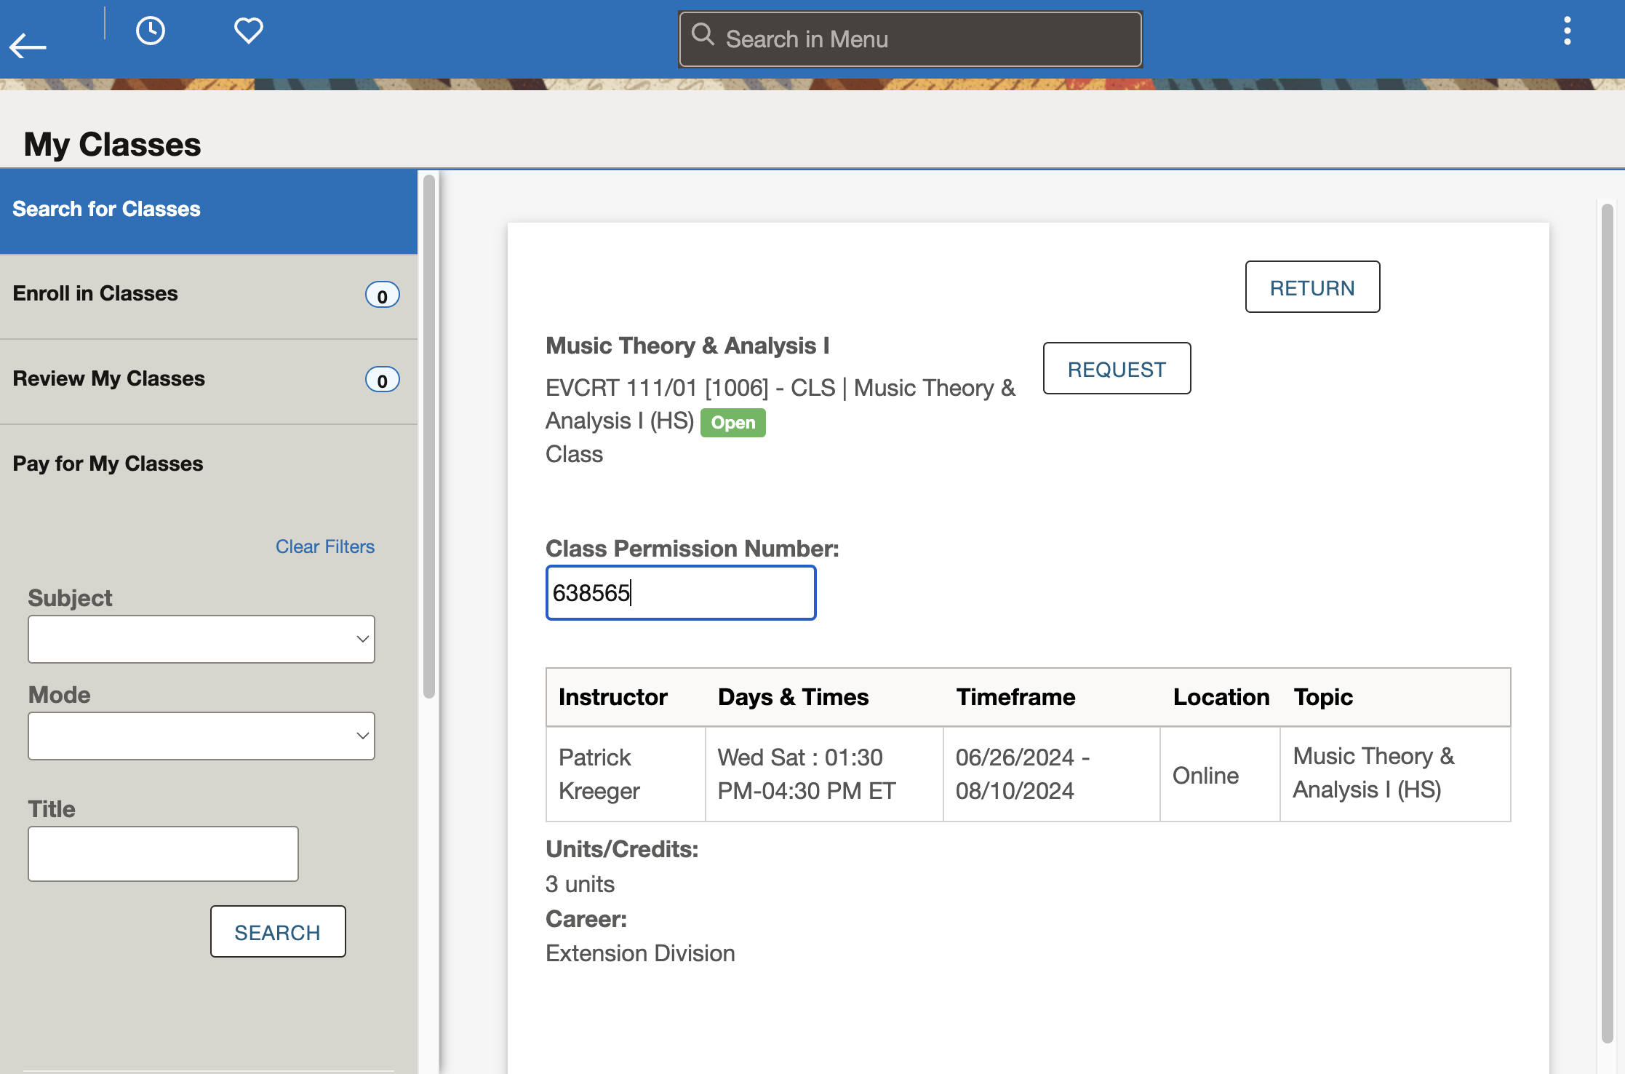
Task: Click the Extension Division career text
Action: coord(640,953)
